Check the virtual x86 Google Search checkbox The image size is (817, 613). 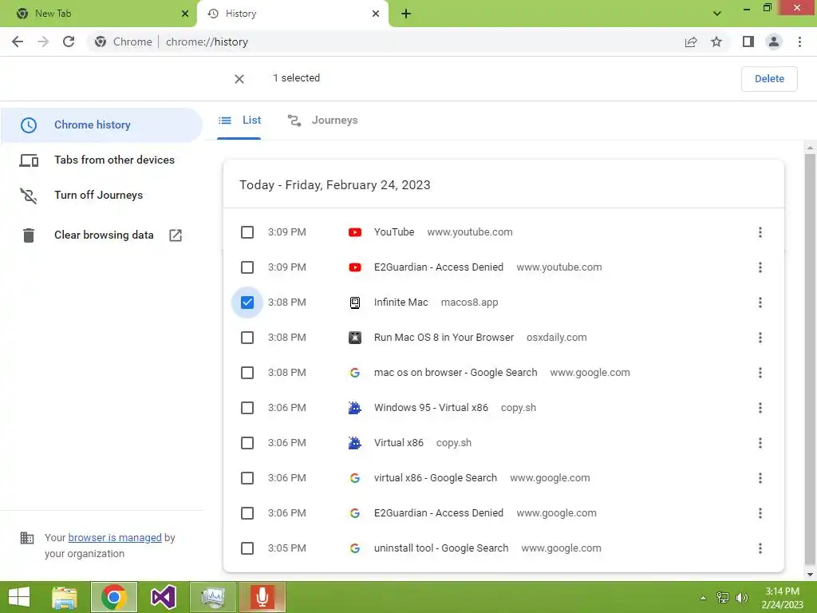pos(247,478)
